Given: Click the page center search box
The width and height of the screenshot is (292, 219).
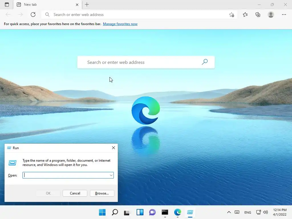Looking at the screenshot, I should point(146,62).
